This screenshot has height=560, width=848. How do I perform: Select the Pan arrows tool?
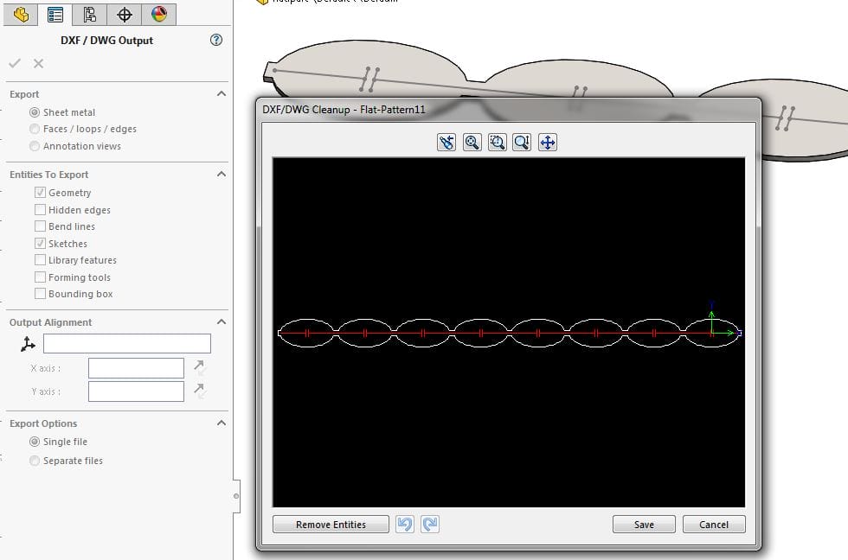(547, 143)
